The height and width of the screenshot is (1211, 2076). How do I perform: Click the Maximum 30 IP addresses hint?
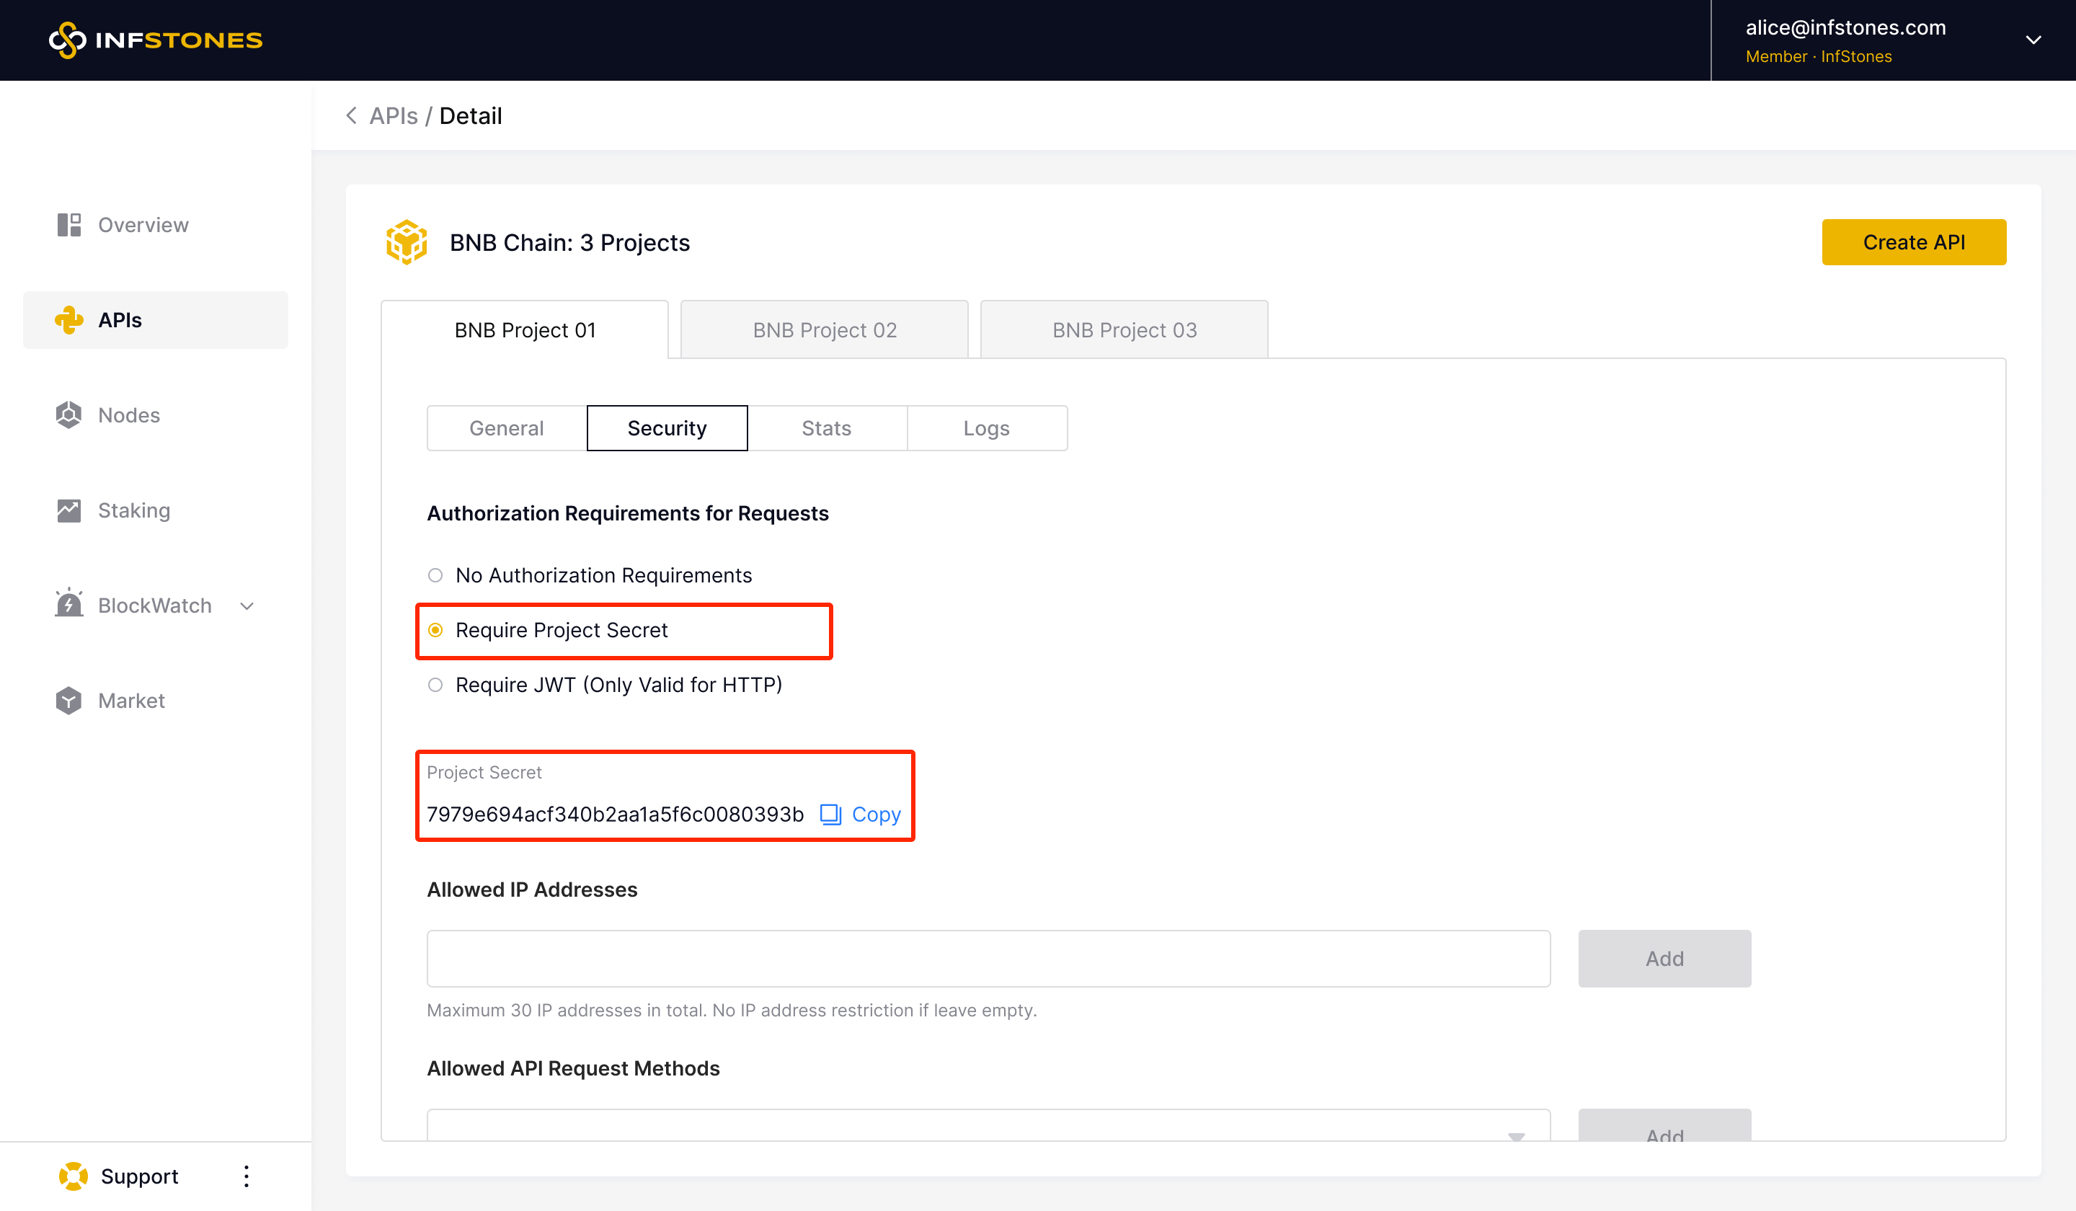pos(732,1011)
